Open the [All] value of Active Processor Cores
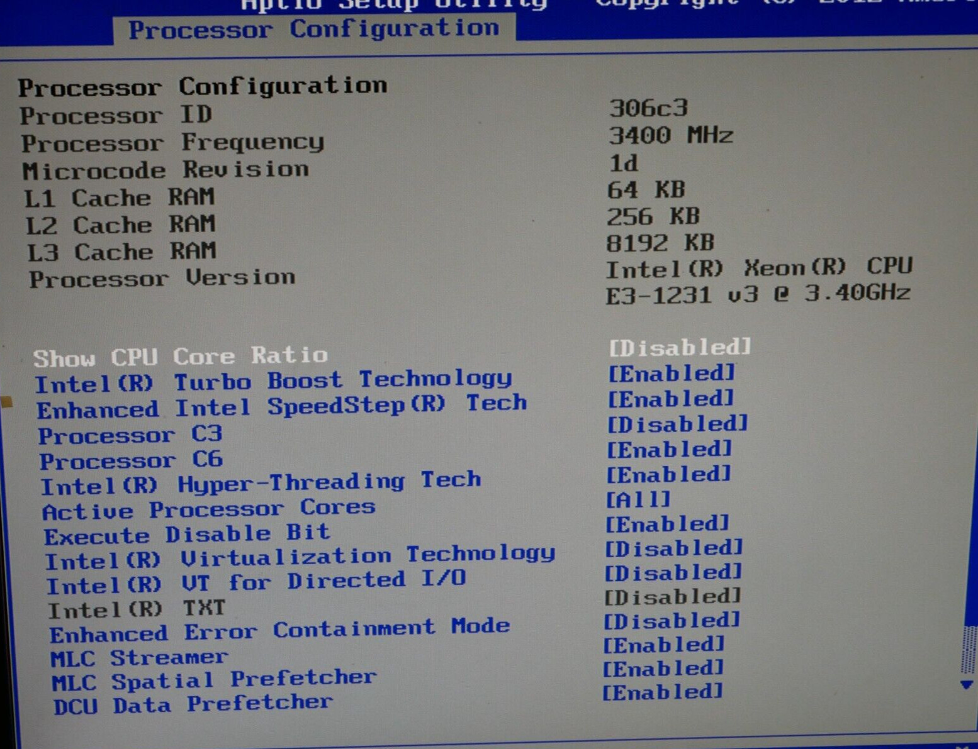This screenshot has width=978, height=749. tap(638, 499)
